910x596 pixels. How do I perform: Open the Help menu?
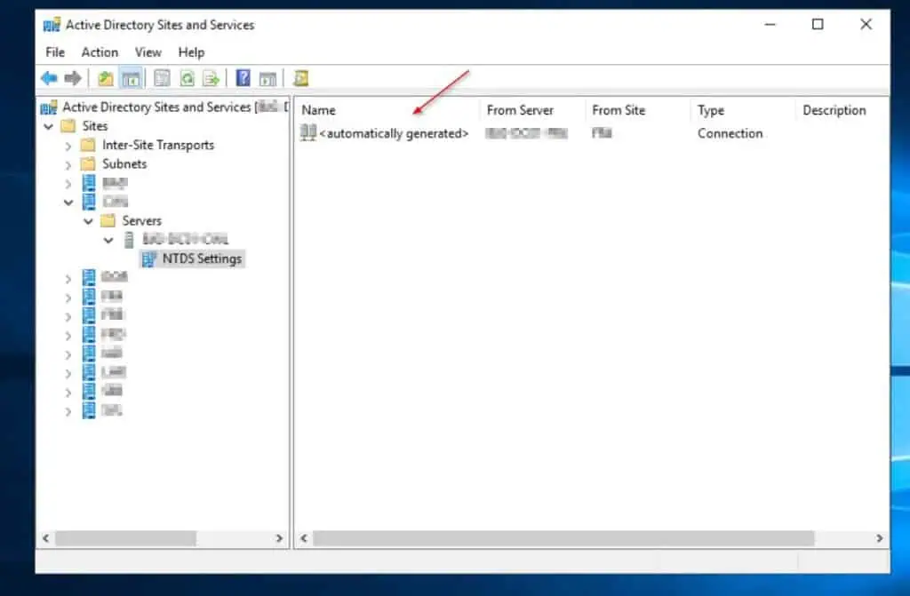pos(192,52)
